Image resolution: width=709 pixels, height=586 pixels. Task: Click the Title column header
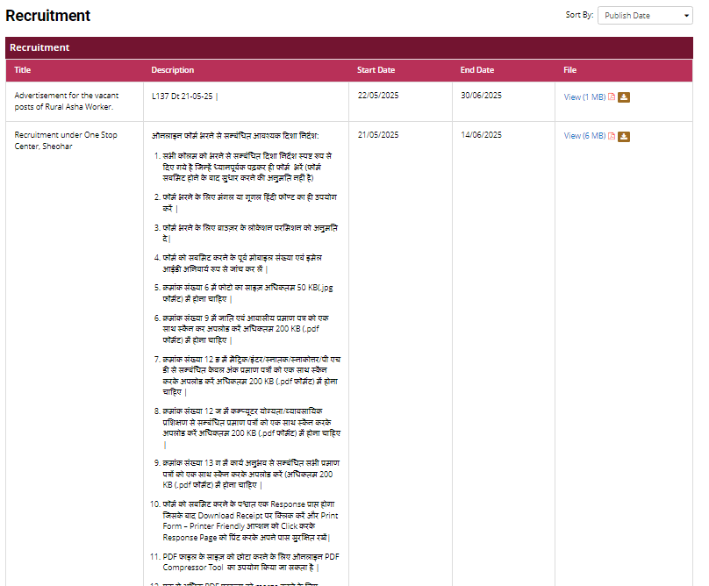pos(23,70)
